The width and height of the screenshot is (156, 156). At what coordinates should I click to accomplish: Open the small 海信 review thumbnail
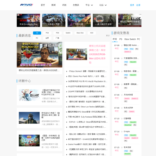[77, 54]
